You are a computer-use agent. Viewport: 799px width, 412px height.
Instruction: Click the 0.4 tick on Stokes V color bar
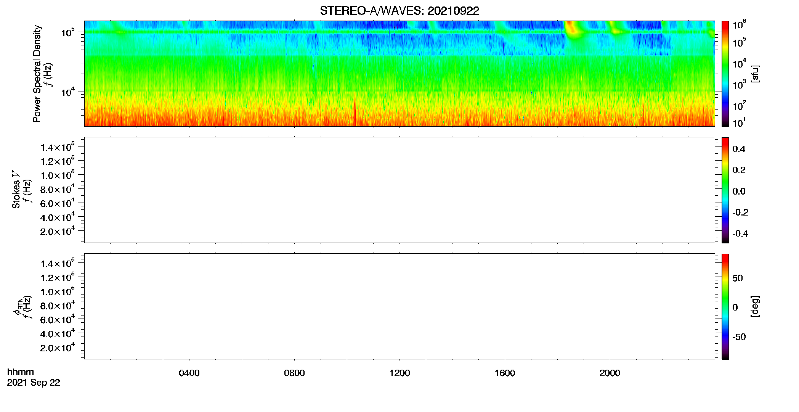(739, 149)
